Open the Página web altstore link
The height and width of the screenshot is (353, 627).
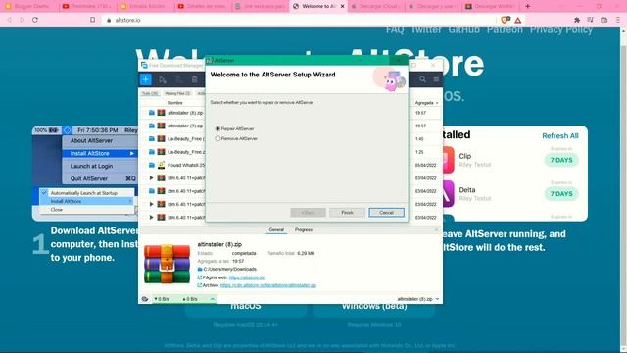(x=247, y=277)
